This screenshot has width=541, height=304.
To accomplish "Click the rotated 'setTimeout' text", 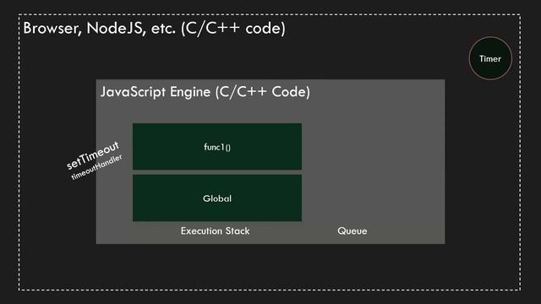I will tap(92, 155).
